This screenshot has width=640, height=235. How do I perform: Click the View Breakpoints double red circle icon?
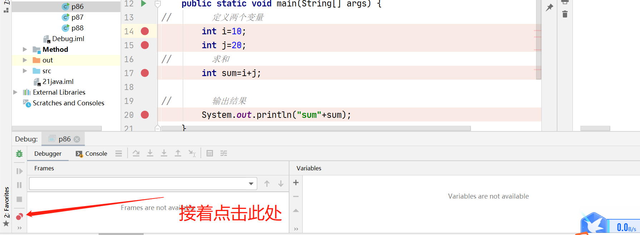pos(19,216)
